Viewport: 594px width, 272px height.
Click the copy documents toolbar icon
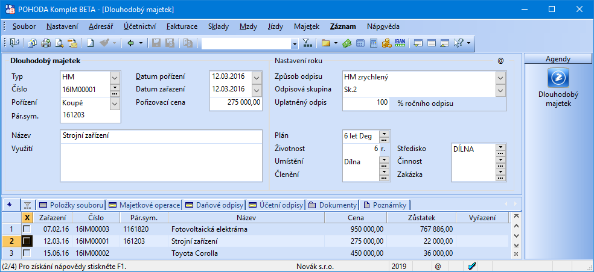pos(33,43)
